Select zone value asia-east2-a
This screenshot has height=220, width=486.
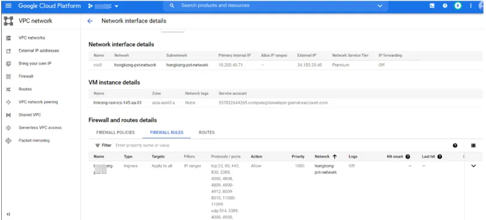click(163, 103)
